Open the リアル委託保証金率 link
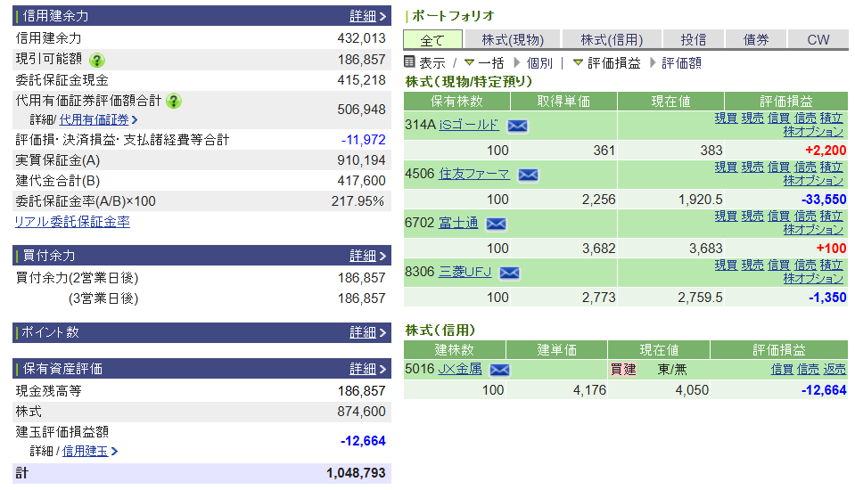Image resolution: width=855 pixels, height=490 pixels. point(72,222)
